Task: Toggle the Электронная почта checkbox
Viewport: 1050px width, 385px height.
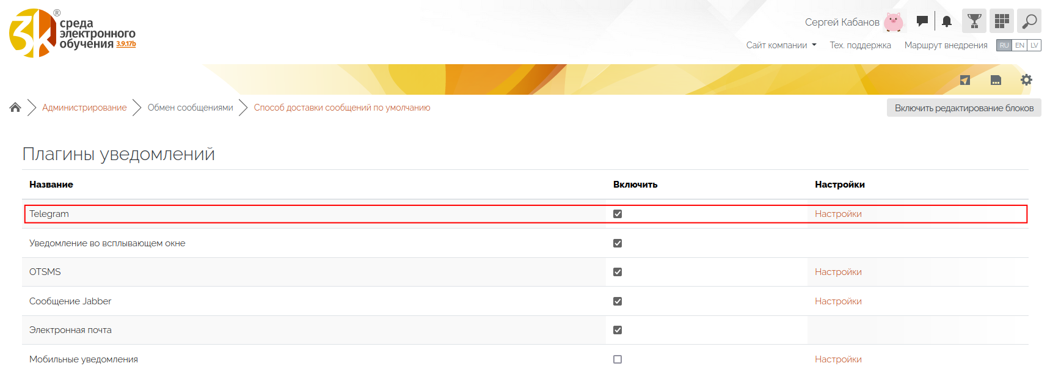Action: tap(618, 330)
